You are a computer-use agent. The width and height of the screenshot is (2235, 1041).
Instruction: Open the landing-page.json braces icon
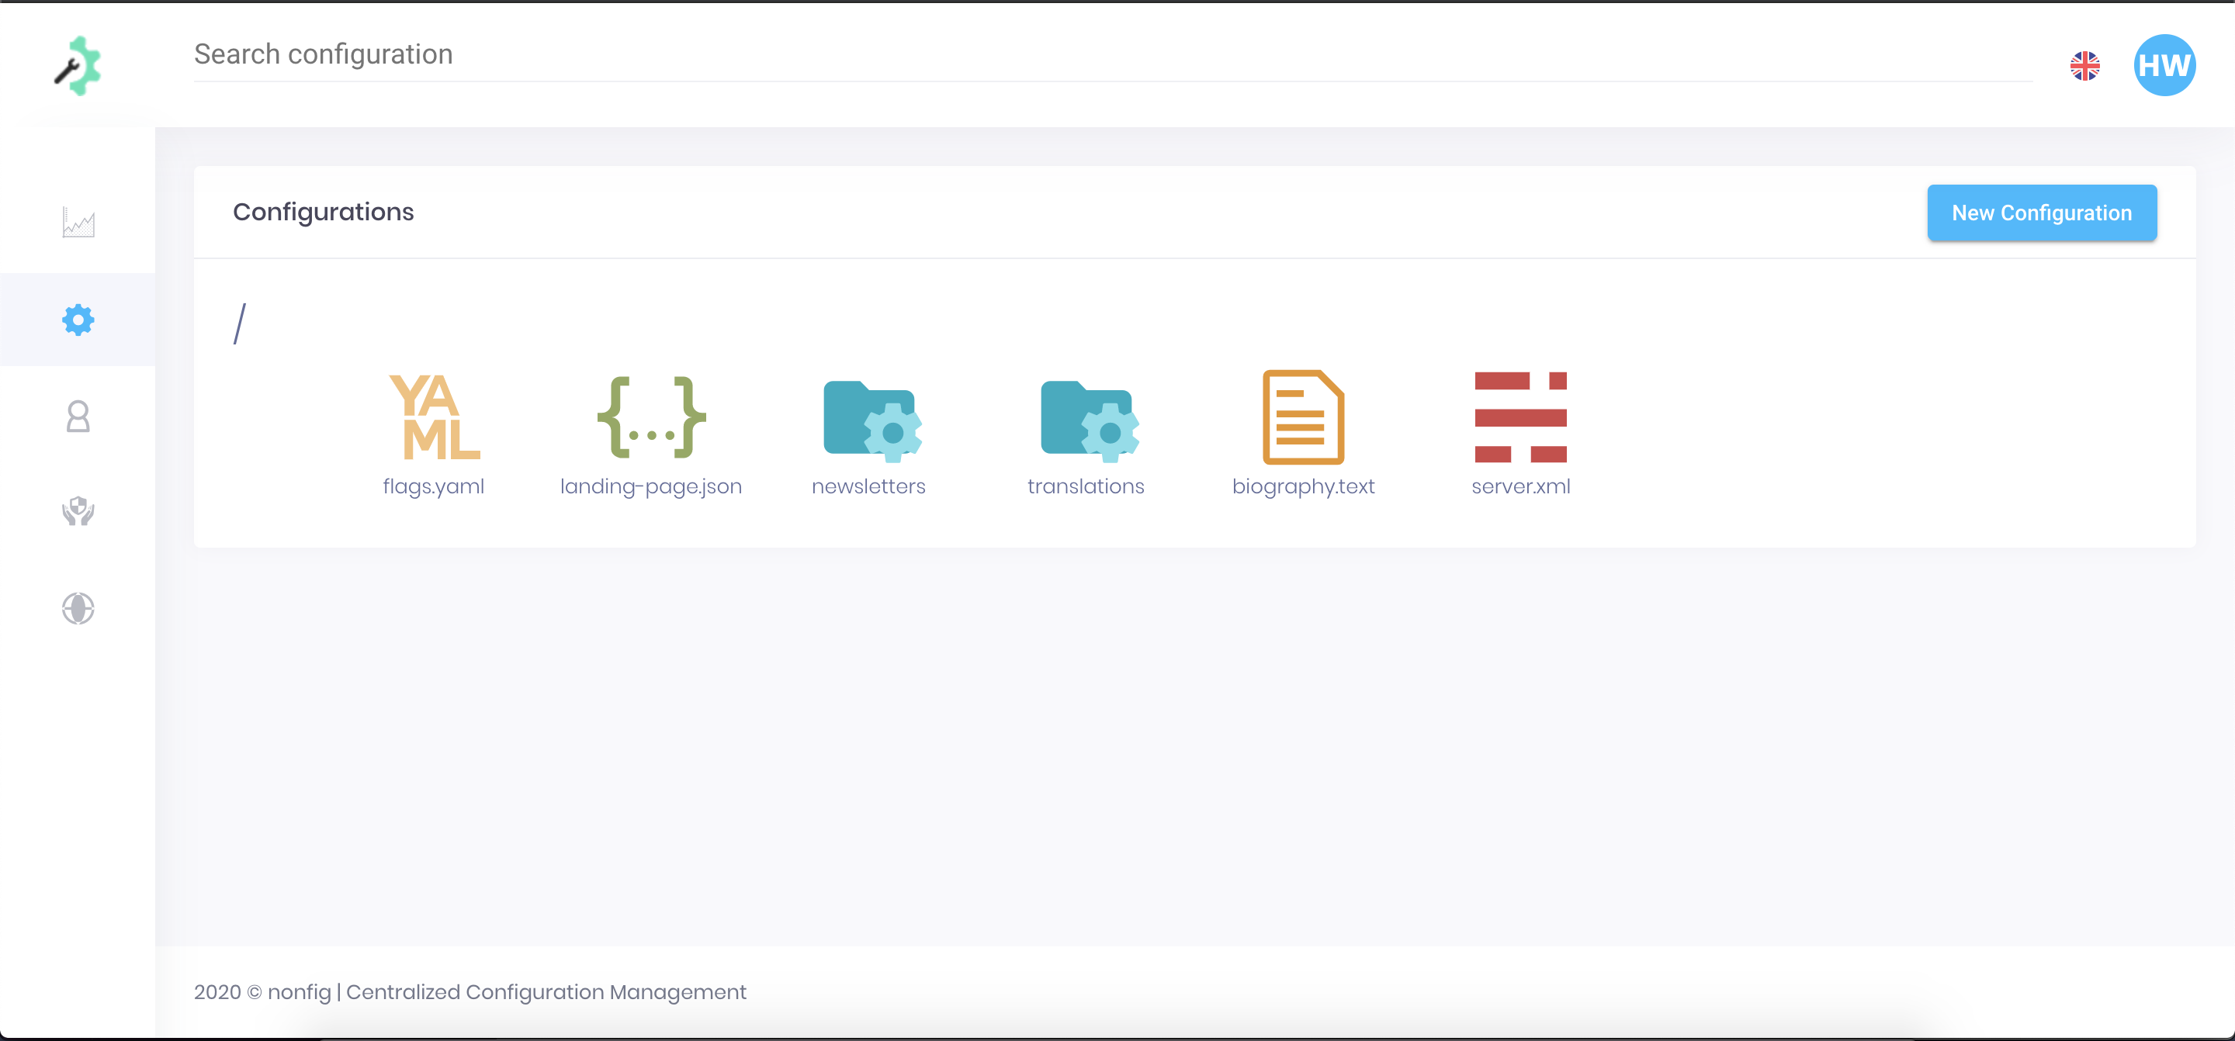[x=652, y=417]
